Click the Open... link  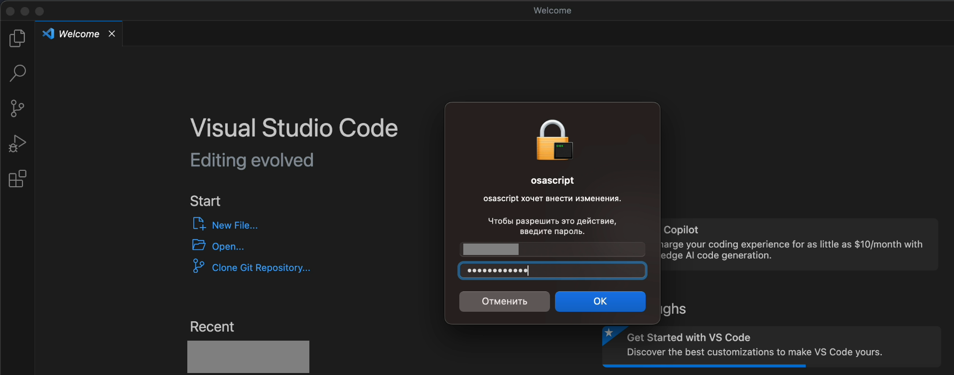click(228, 247)
